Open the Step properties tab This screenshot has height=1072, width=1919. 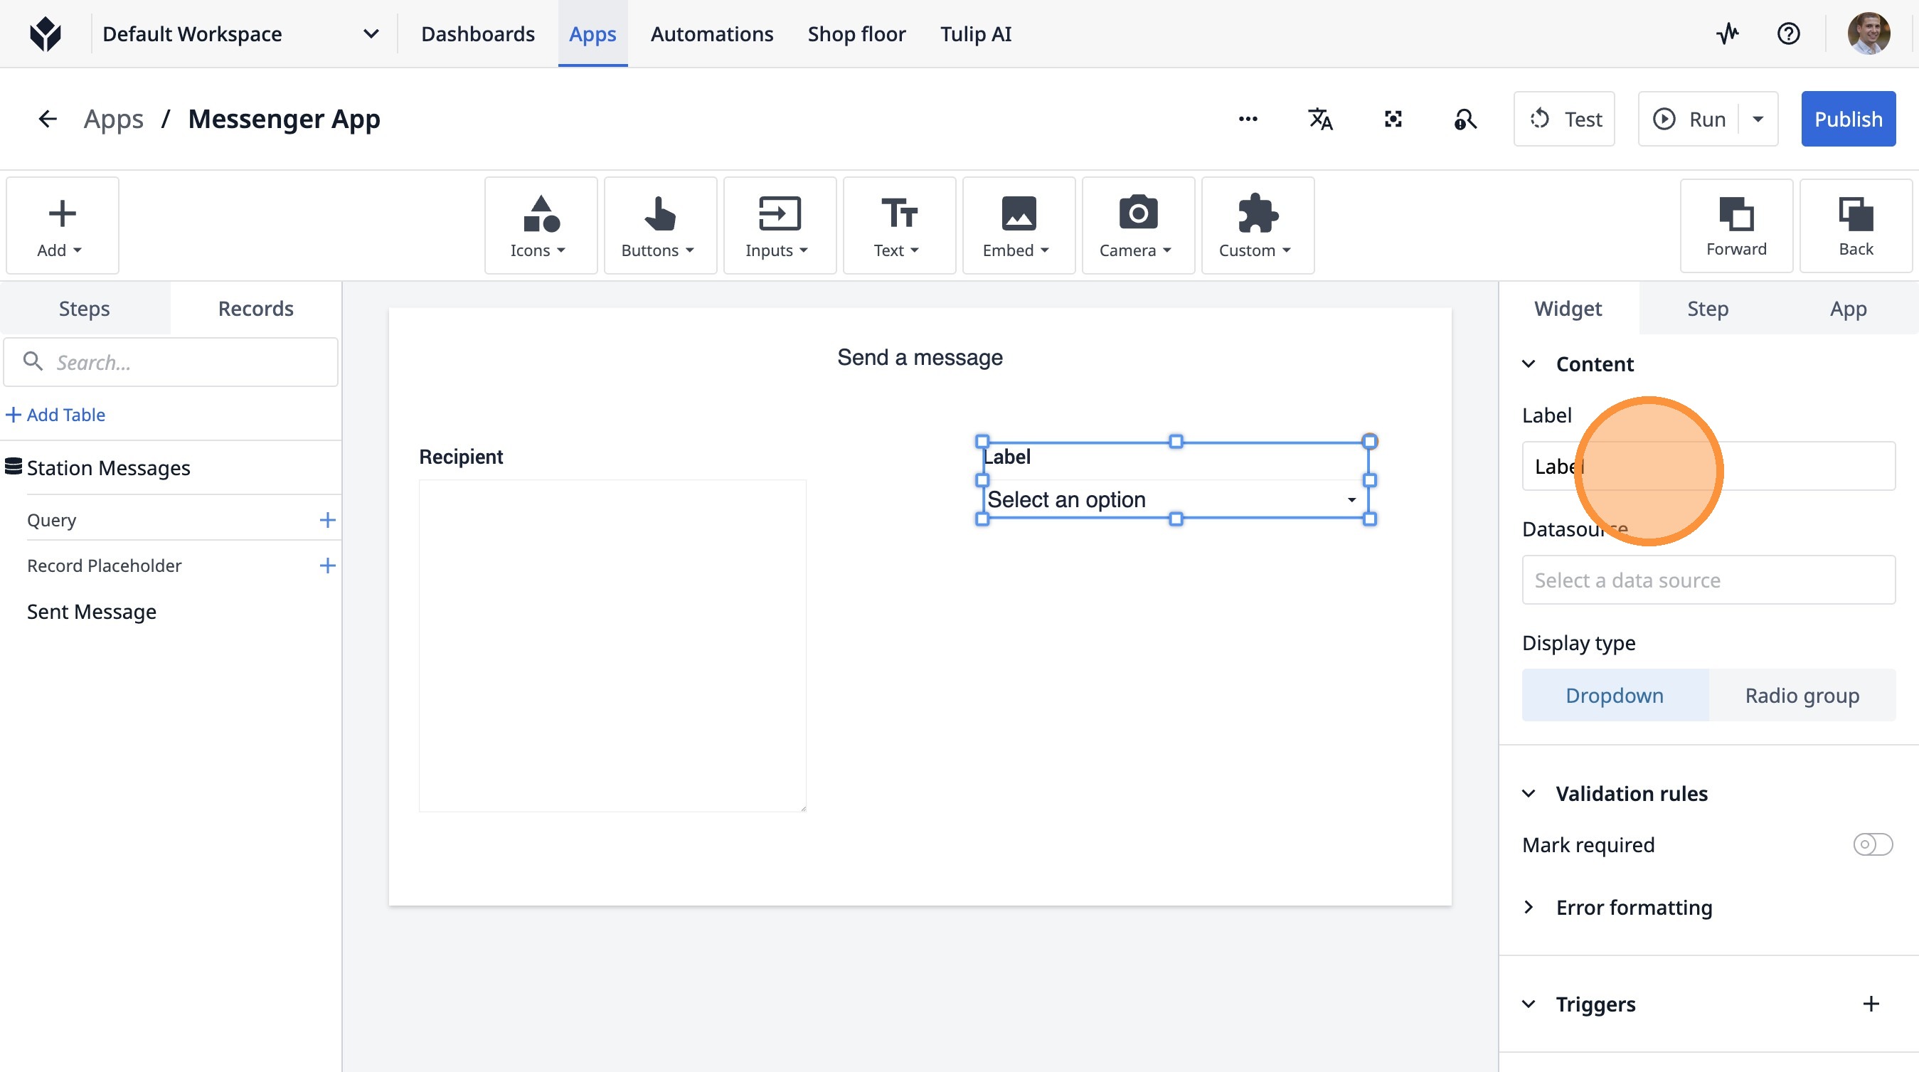click(1708, 309)
